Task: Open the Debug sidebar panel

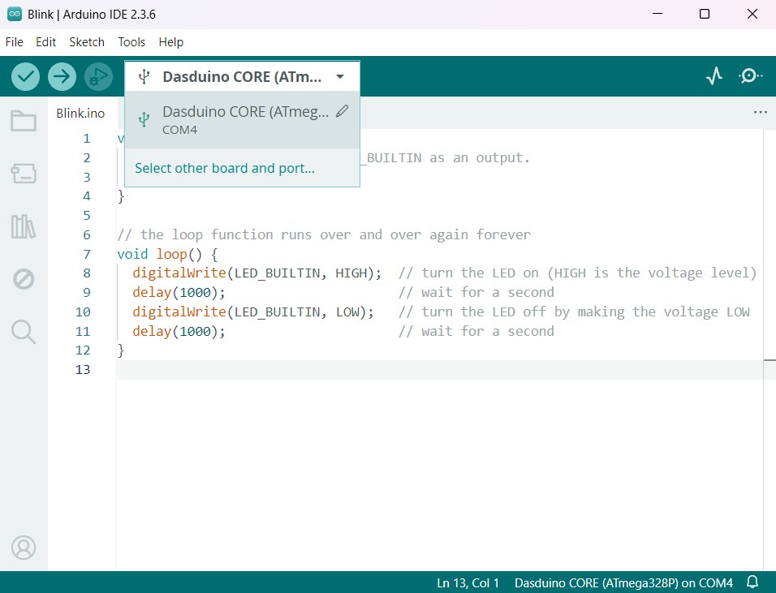Action: click(x=24, y=279)
